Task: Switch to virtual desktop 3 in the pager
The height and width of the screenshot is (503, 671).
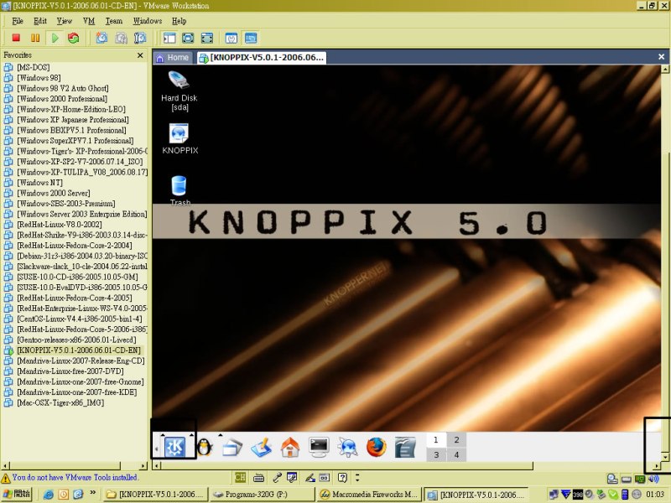Action: coord(436,454)
